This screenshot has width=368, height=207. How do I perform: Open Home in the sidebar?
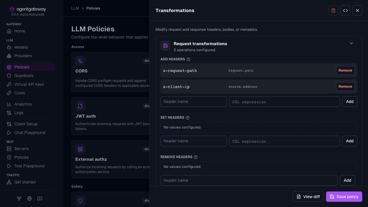coord(29,31)
